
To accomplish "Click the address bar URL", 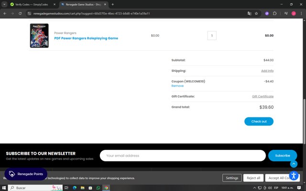I will (91, 13).
